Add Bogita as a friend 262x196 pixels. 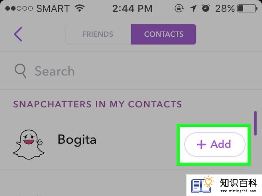pos(215,145)
